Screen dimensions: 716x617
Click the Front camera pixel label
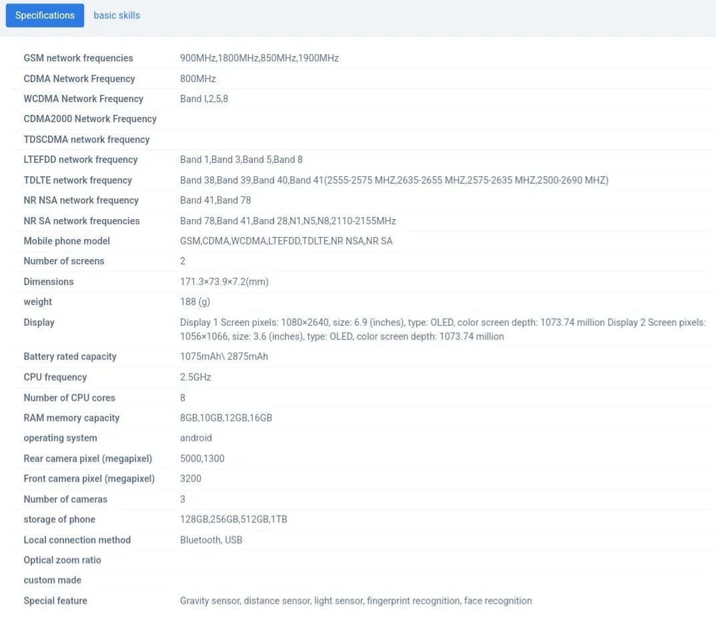pyautogui.click(x=89, y=479)
